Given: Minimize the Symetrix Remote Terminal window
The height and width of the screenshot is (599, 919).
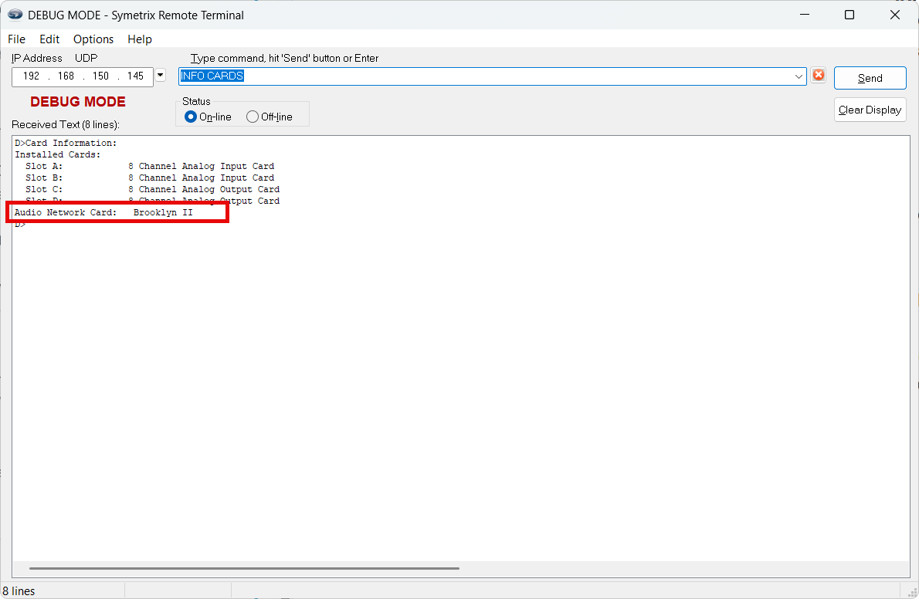Looking at the screenshot, I should [x=805, y=15].
